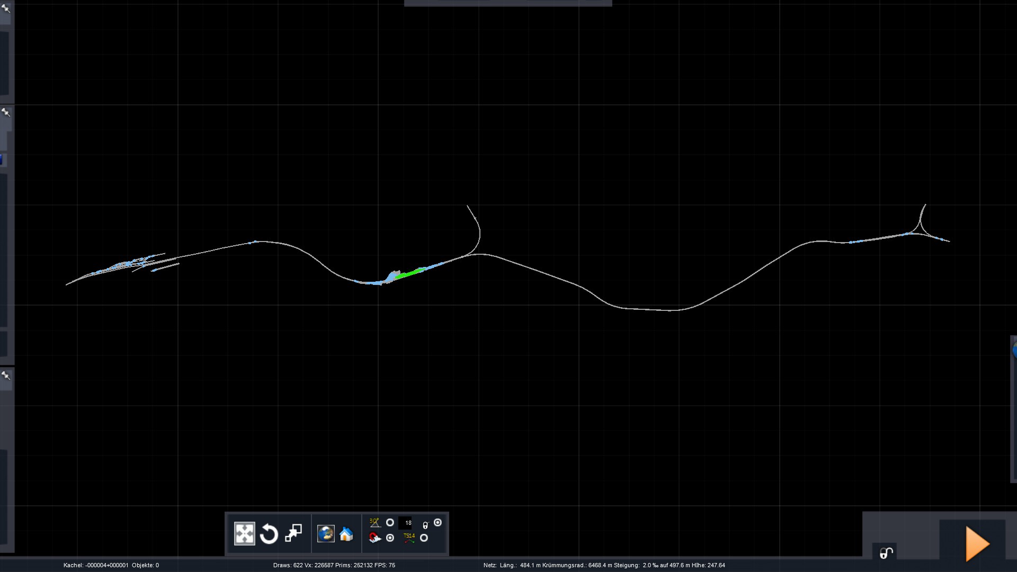Click the 30° angle snap icon

pos(374,523)
